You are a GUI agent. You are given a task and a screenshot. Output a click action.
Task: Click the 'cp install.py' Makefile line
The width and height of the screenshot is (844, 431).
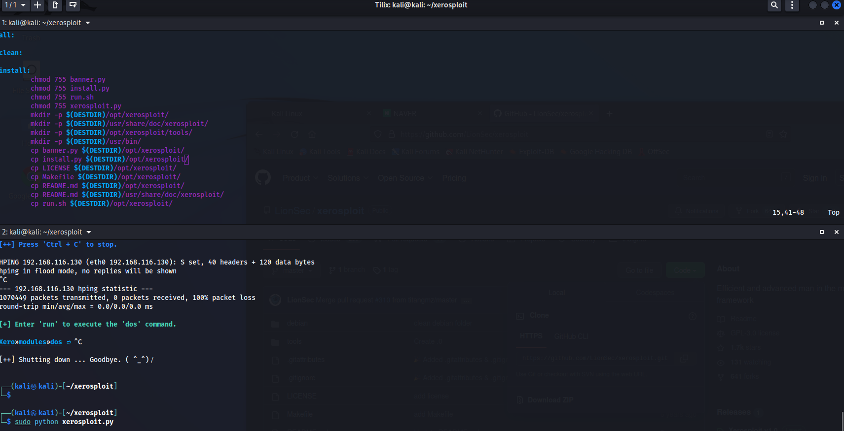110,159
